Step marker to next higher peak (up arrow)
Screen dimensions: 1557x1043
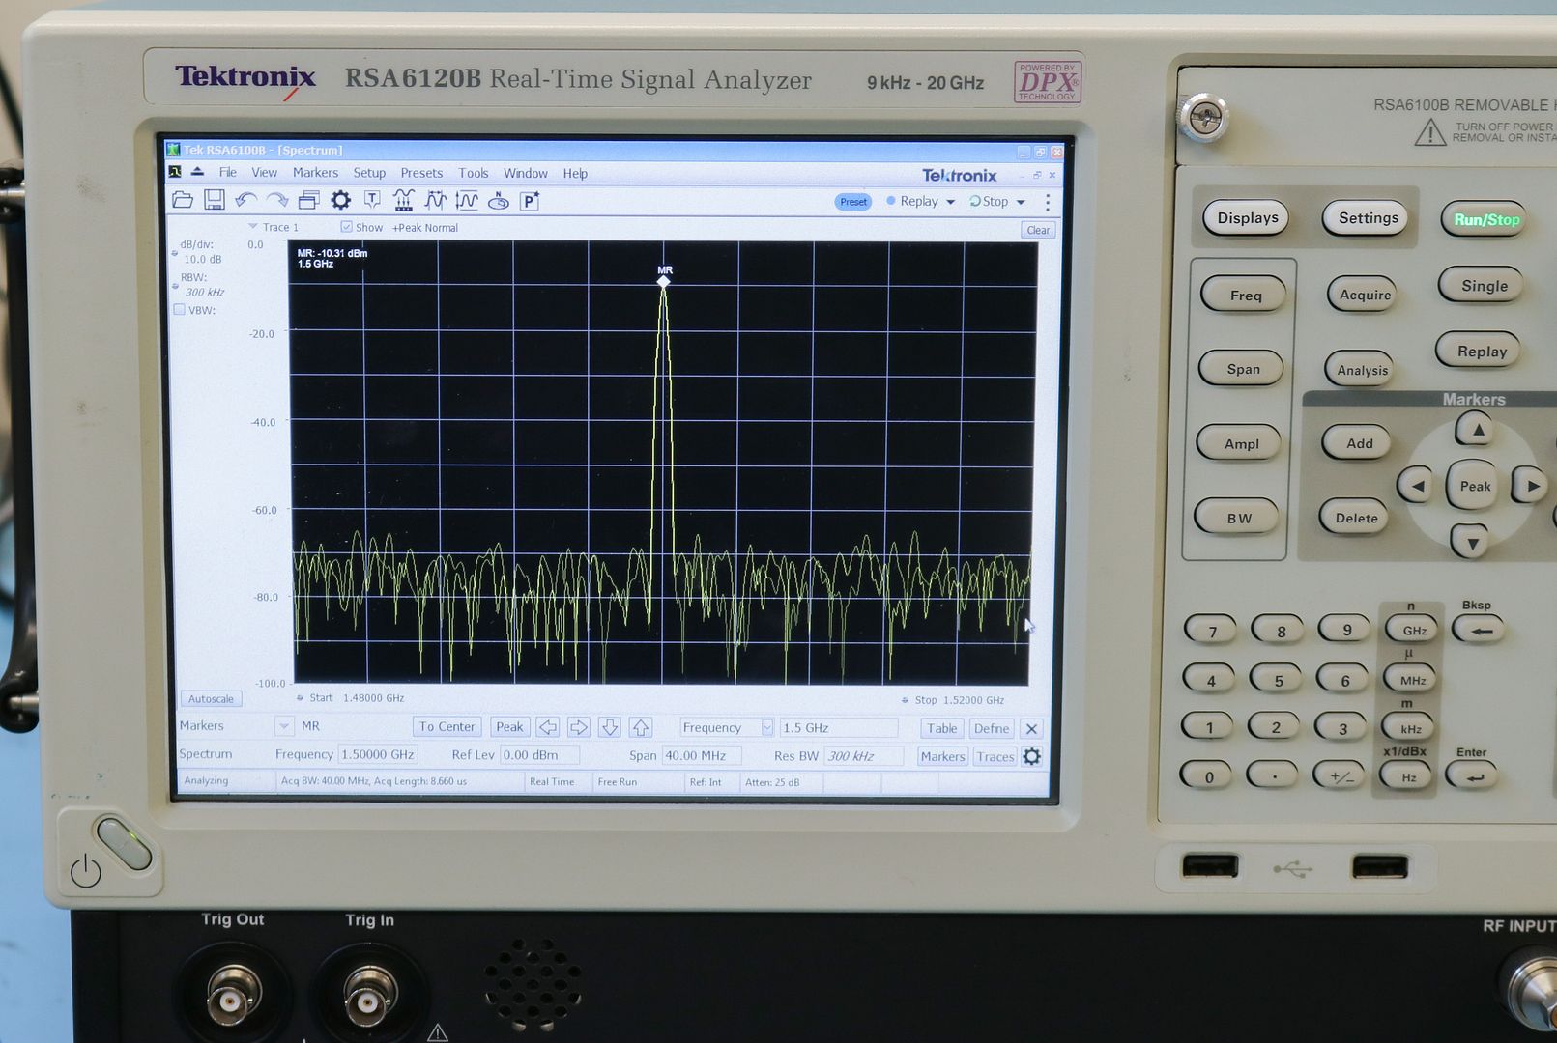[x=641, y=727]
